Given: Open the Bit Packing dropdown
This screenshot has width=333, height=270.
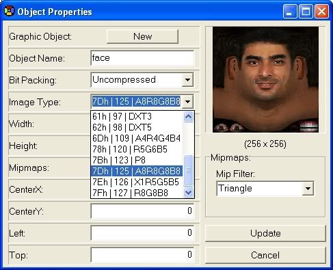Looking at the screenshot, I should click(187, 80).
